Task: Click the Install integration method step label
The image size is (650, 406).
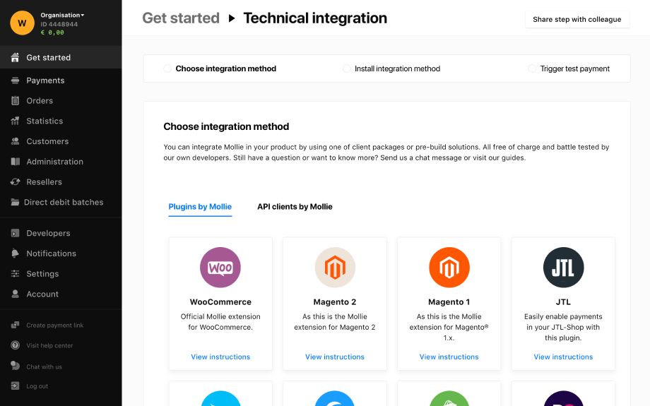Action: (397, 68)
